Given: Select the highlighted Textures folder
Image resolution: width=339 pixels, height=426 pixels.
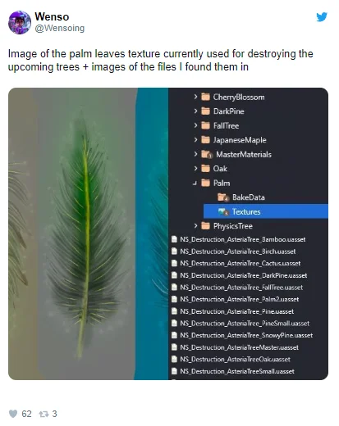Looking at the screenshot, I should point(265,211).
